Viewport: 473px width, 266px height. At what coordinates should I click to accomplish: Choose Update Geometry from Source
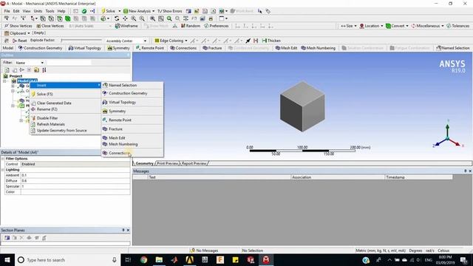(x=65, y=131)
